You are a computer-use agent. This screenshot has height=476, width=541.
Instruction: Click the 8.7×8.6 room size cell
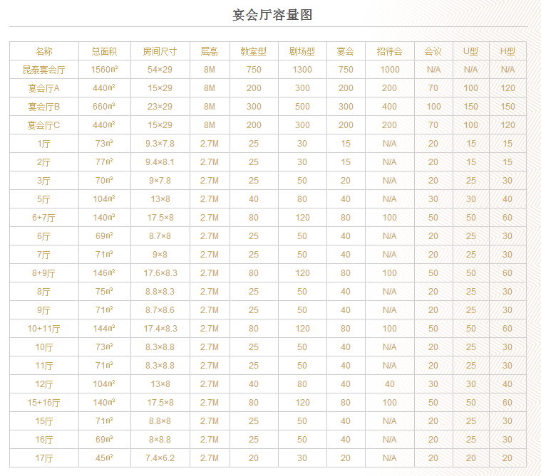click(160, 310)
